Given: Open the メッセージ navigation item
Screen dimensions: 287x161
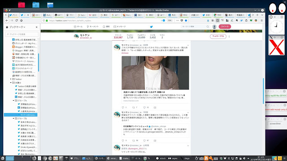Looking at the screenshot, I should pyautogui.click(x=120, y=27).
